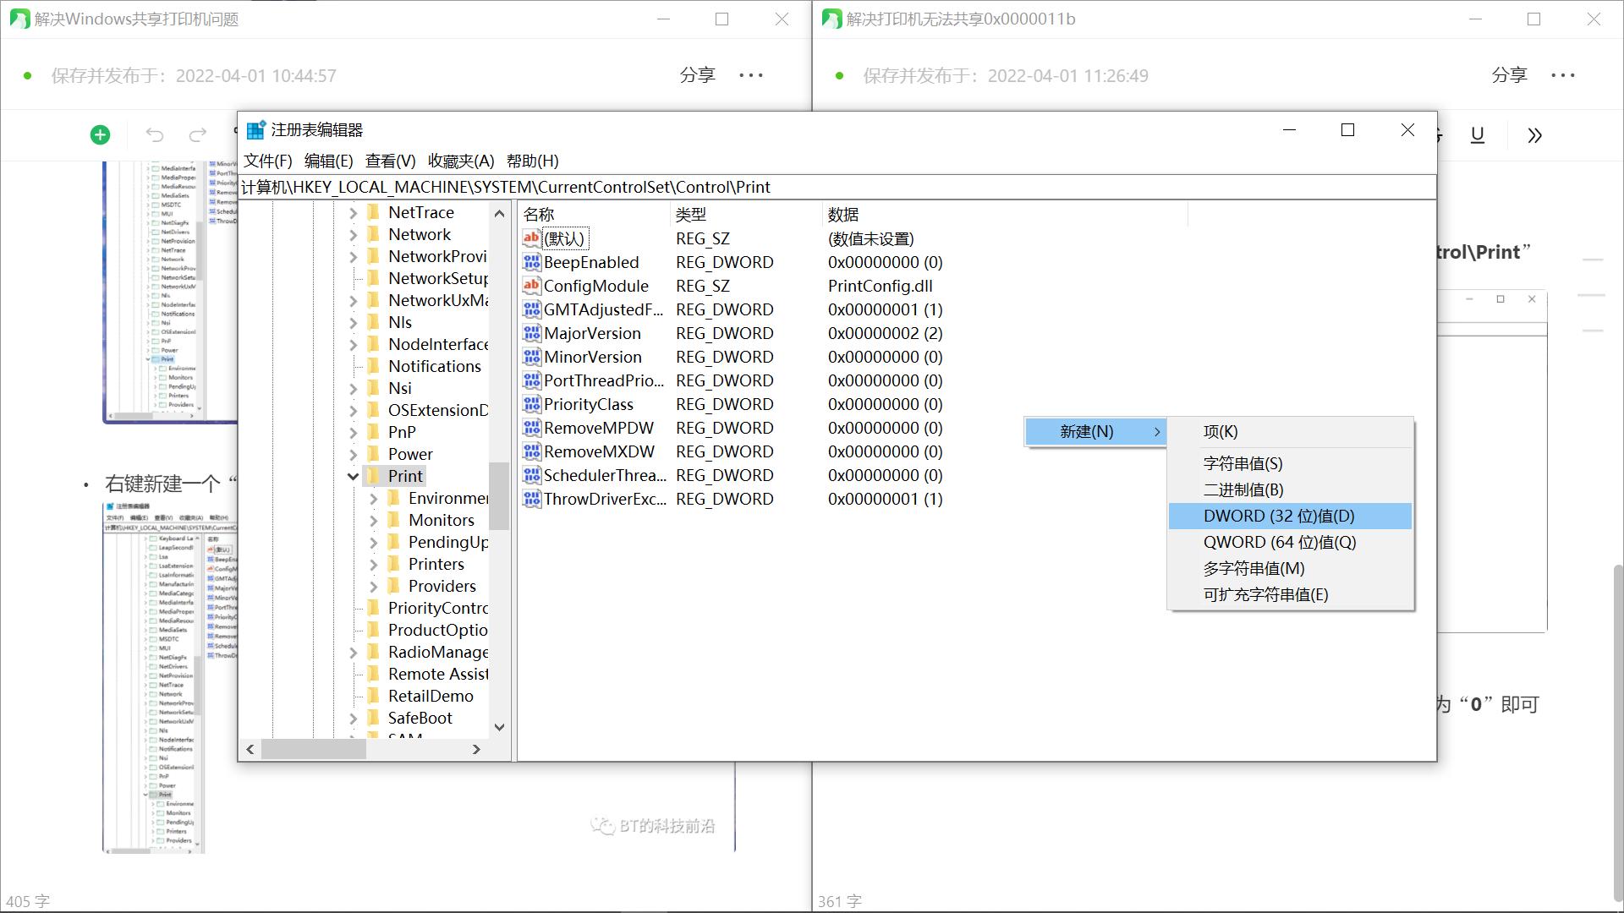
Task: Click the redo arrow in the note toolbar
Action: (x=197, y=134)
